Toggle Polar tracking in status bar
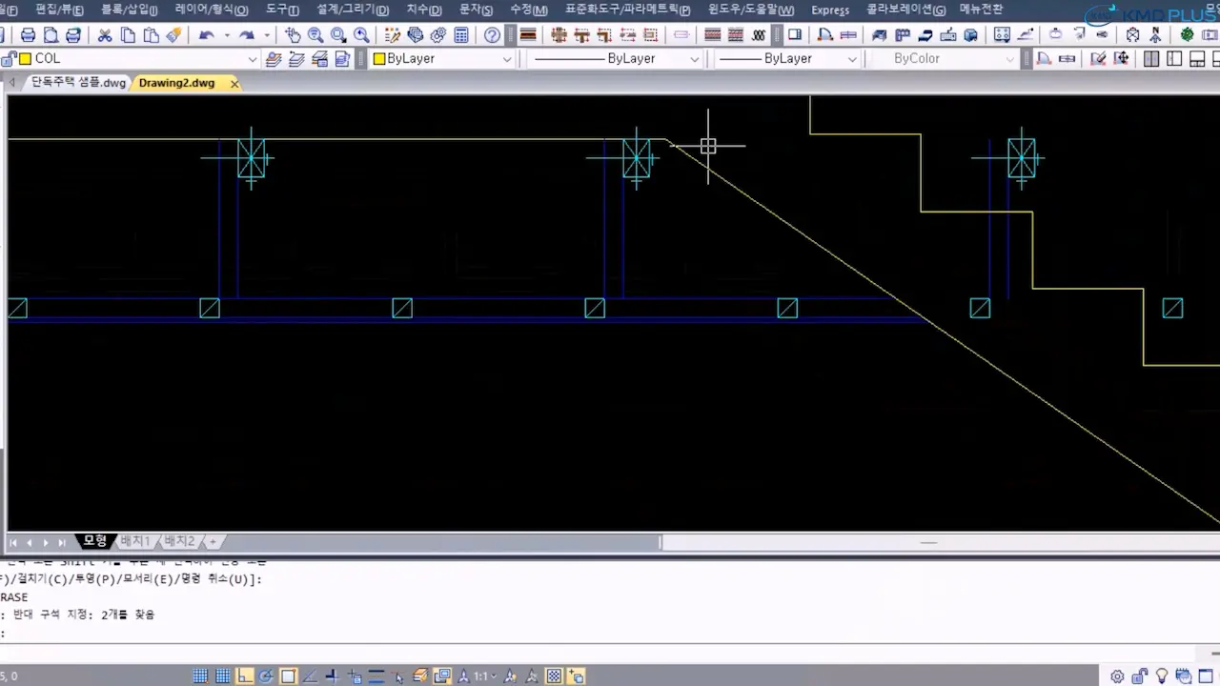This screenshot has width=1220, height=686. (266, 676)
